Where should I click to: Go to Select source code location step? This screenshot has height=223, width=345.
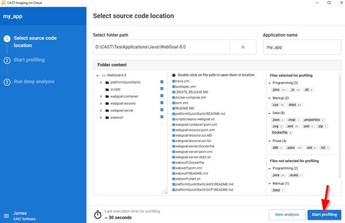pyautogui.click(x=35, y=42)
